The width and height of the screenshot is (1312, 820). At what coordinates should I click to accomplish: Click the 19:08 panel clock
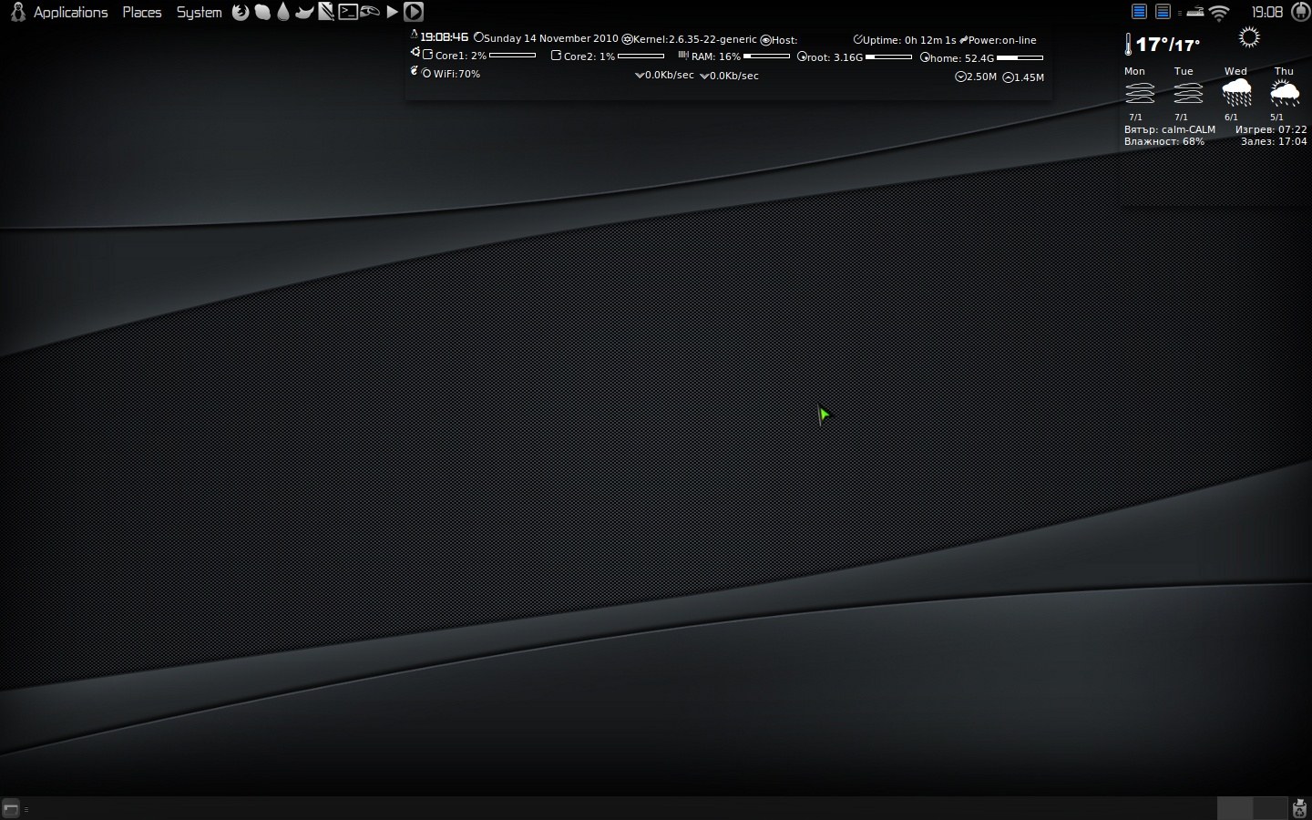point(1267,12)
